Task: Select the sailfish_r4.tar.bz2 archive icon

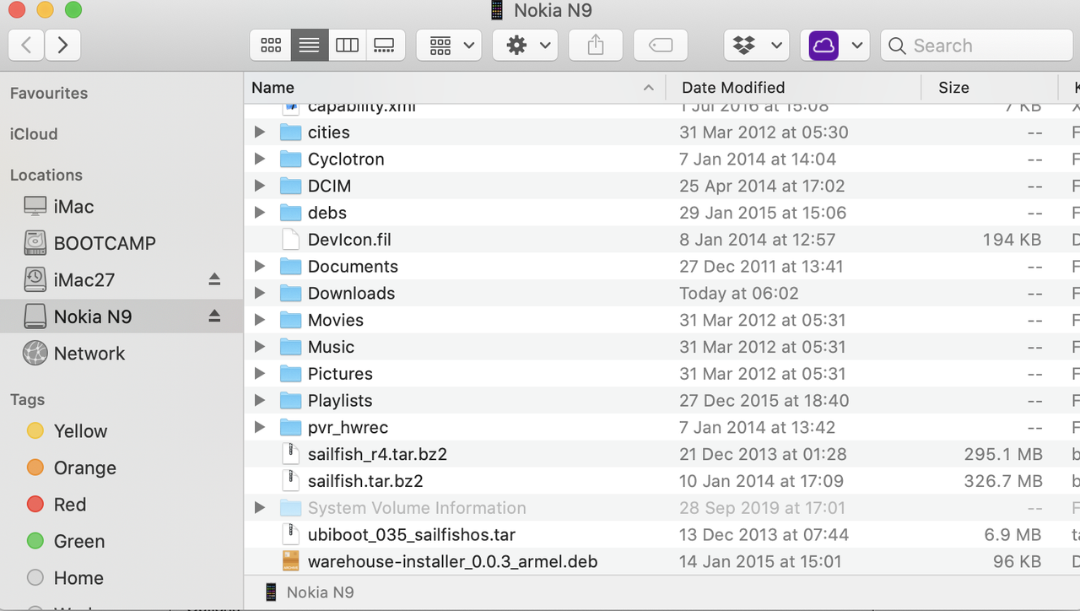Action: [x=290, y=454]
